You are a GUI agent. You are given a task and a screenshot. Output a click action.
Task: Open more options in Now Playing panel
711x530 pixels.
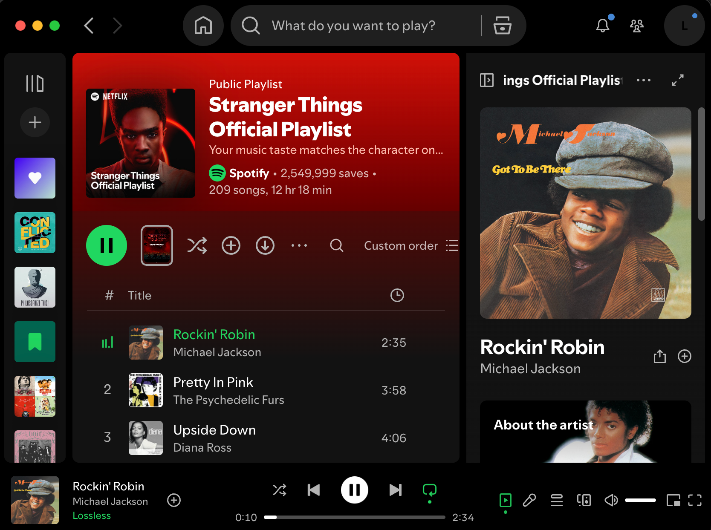[644, 80]
